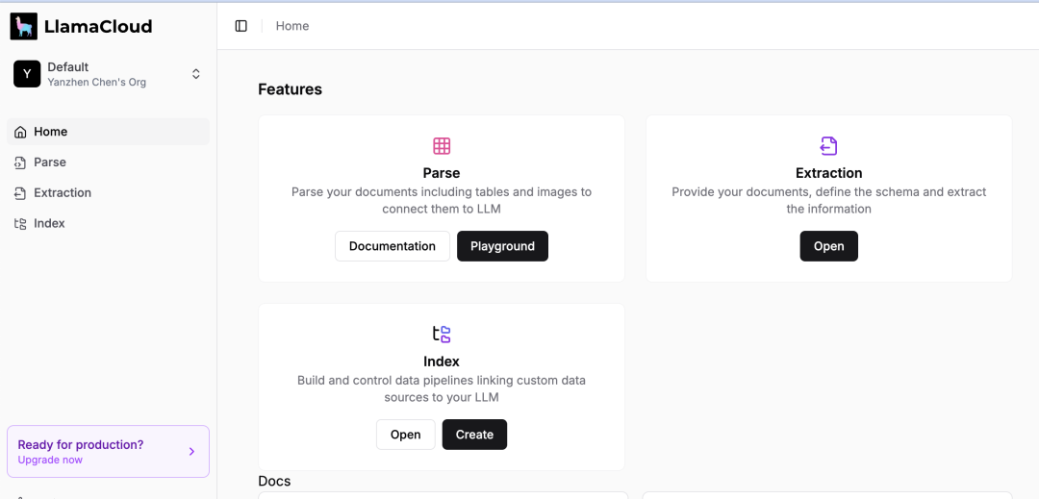Click Open on the Index card
1039x499 pixels.
[x=406, y=435]
